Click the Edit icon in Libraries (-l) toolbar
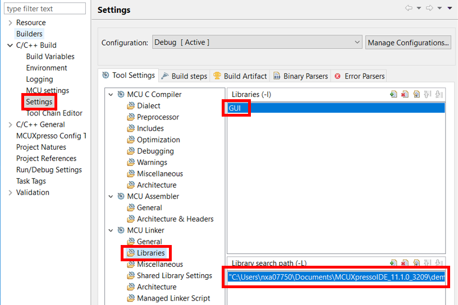 416,94
